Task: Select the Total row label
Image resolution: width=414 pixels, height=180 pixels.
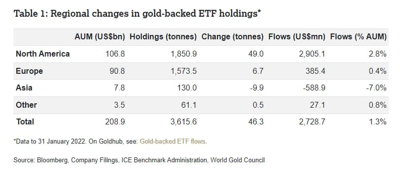Action: pos(25,121)
